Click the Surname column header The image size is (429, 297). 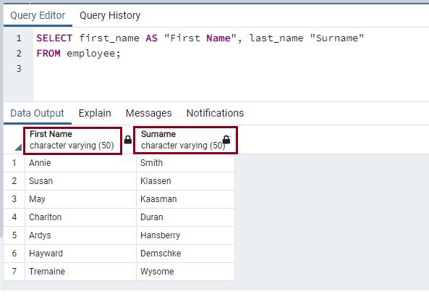[x=185, y=141]
